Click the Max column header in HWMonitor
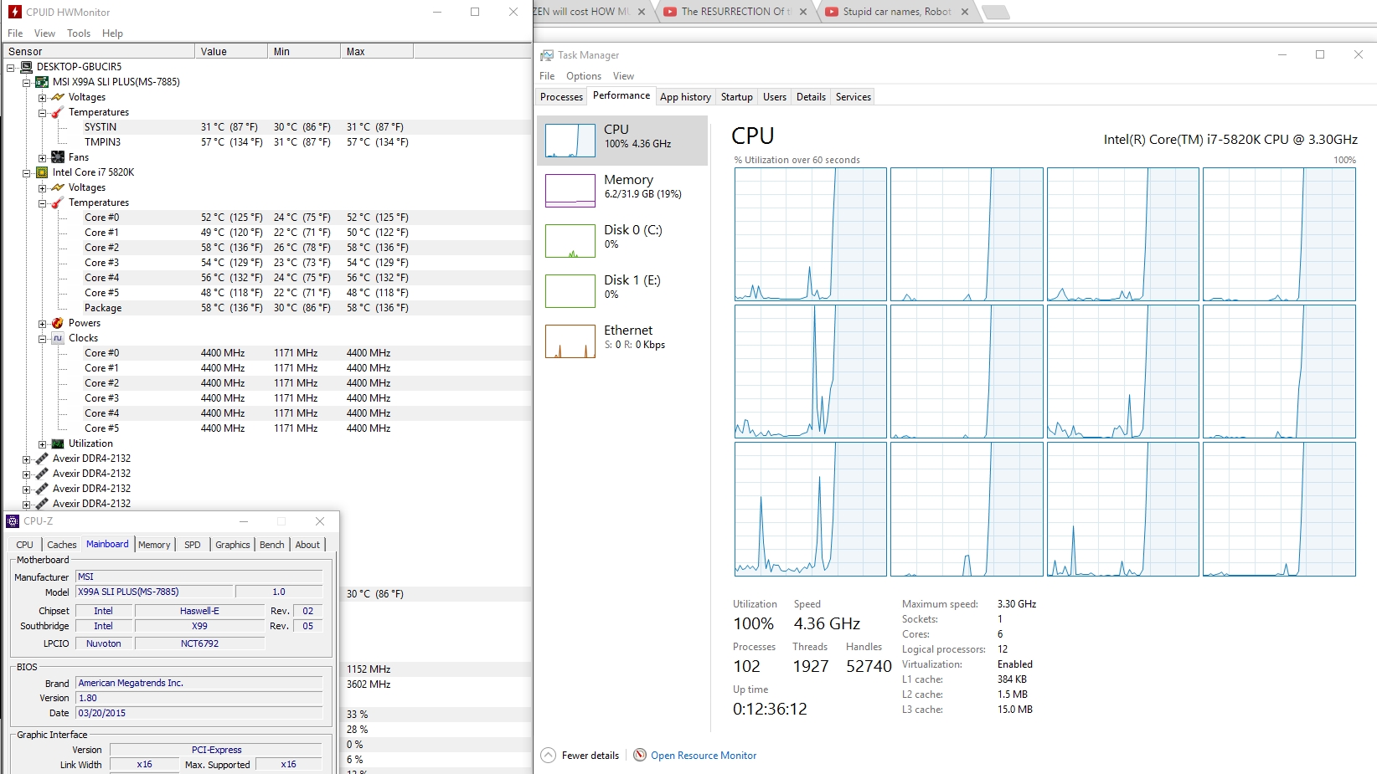1377x774 pixels. coord(377,51)
